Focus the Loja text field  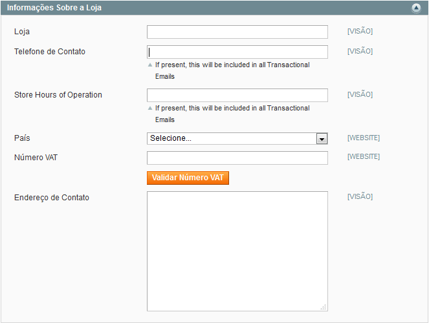click(237, 32)
